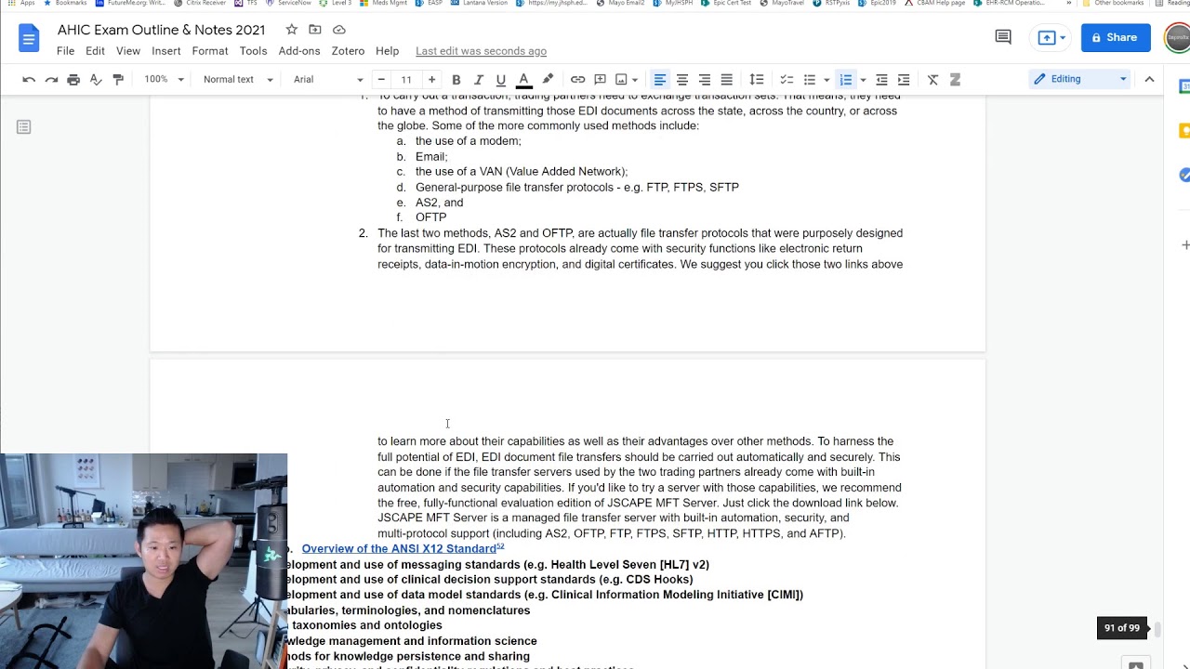1190x669 pixels.
Task: Insert an image from the toolbar
Action: point(621,80)
